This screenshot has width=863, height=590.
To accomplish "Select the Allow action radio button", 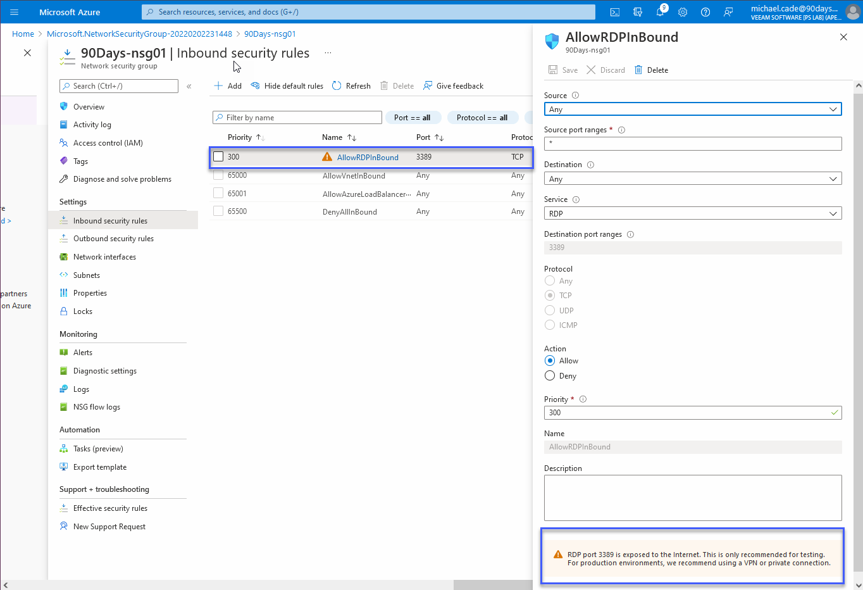I will coord(550,361).
